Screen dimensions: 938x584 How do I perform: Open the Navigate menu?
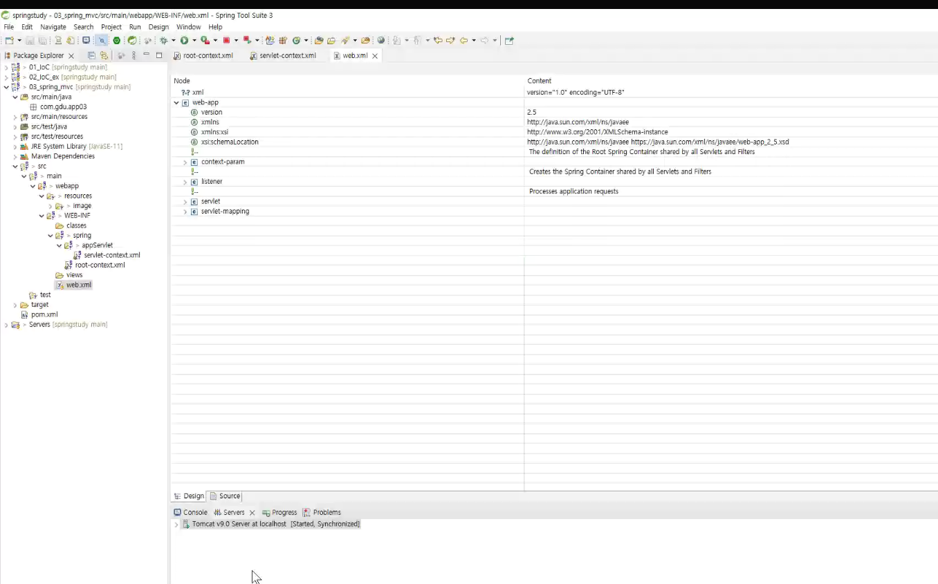tap(53, 27)
